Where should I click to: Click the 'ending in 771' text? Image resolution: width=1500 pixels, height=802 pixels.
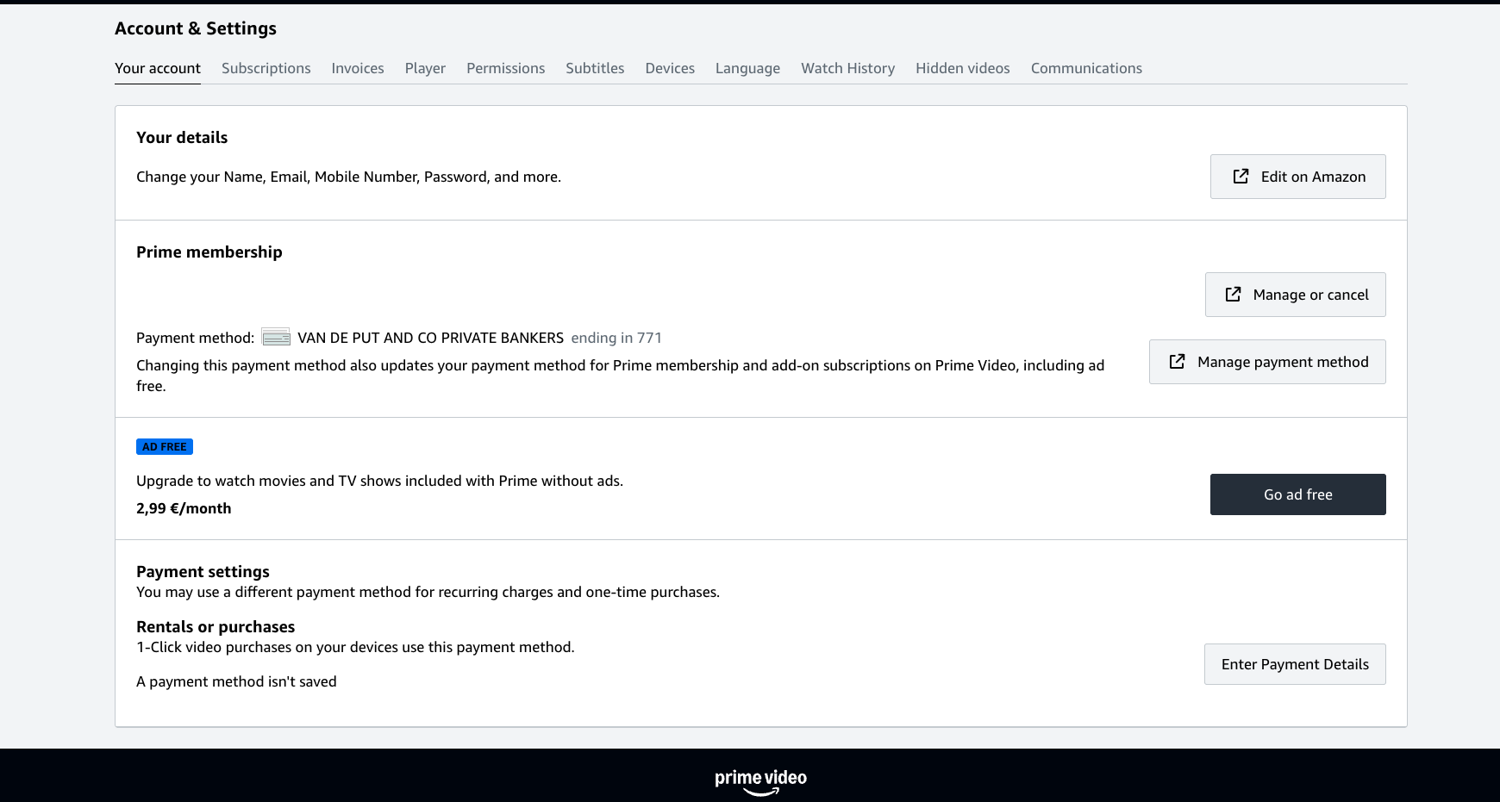[616, 338]
